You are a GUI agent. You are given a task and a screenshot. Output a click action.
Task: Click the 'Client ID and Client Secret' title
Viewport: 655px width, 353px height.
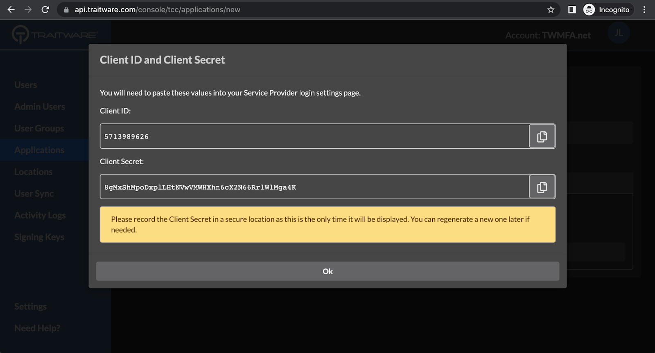click(x=162, y=60)
